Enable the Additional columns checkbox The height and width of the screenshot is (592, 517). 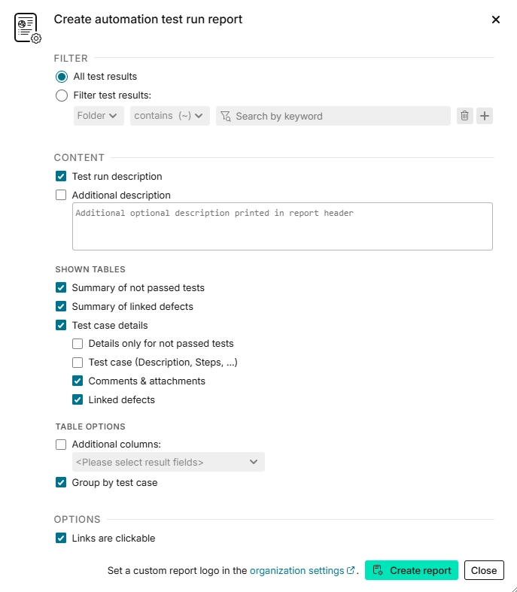61,445
